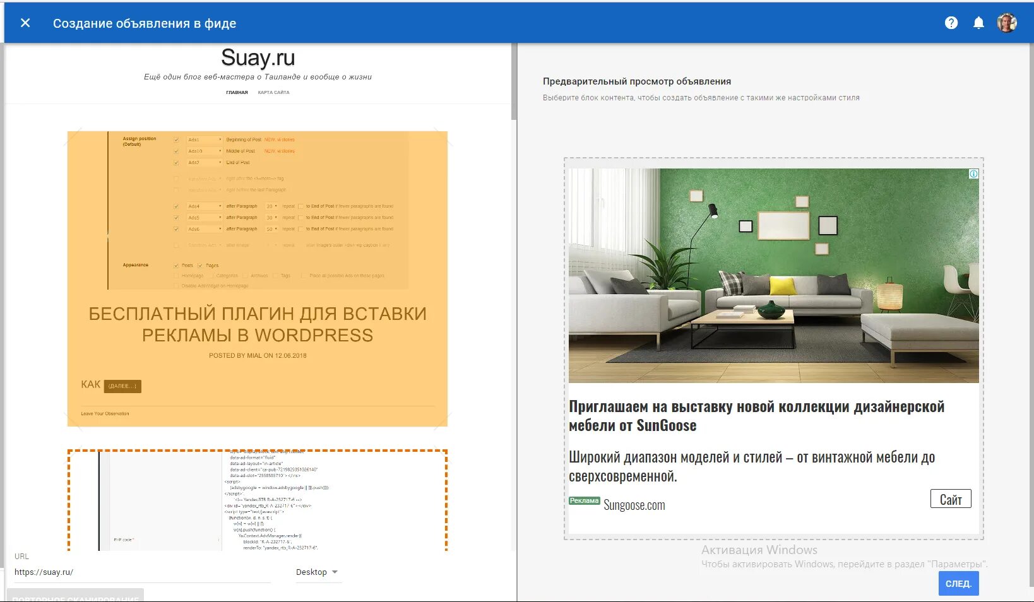Screen dimensions: 1034x602
Task: Click the POSTED BY MIAL ON 12.06.2018 line
Action: point(258,356)
